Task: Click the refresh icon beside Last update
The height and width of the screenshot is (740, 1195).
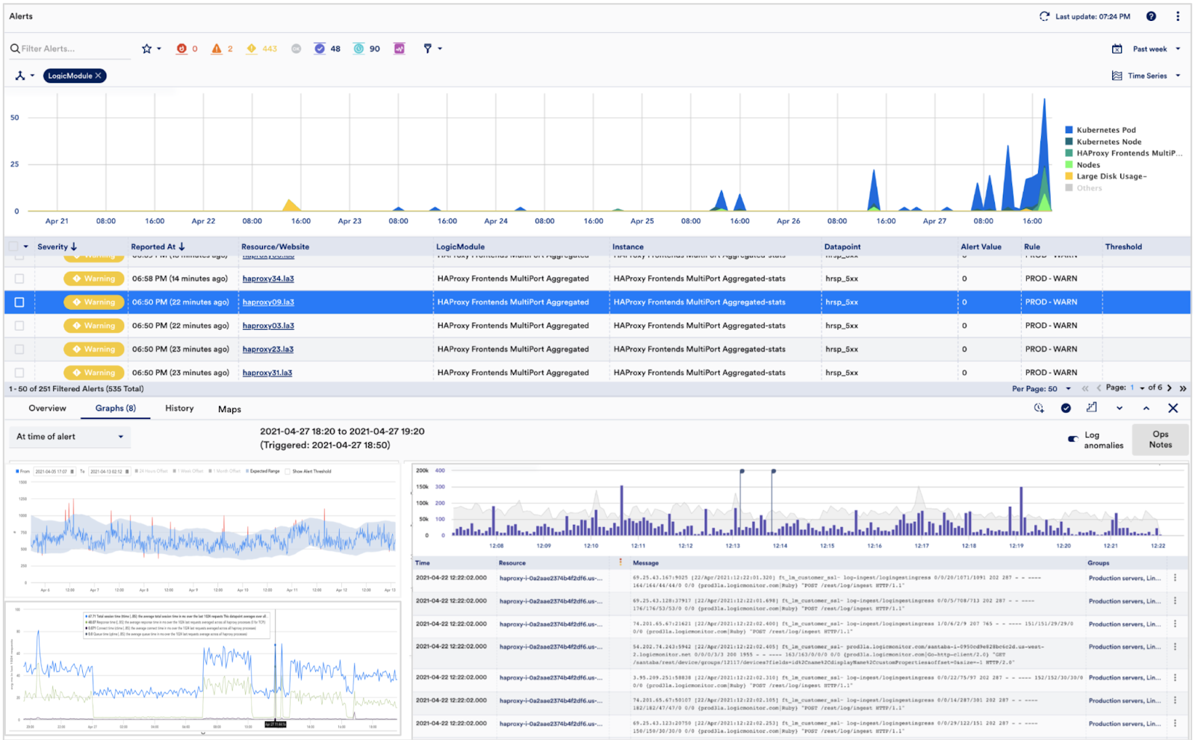Action: click(1044, 16)
